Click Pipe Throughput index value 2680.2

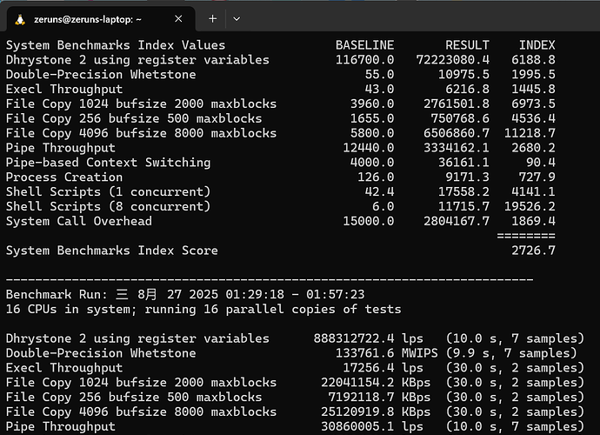click(x=533, y=148)
